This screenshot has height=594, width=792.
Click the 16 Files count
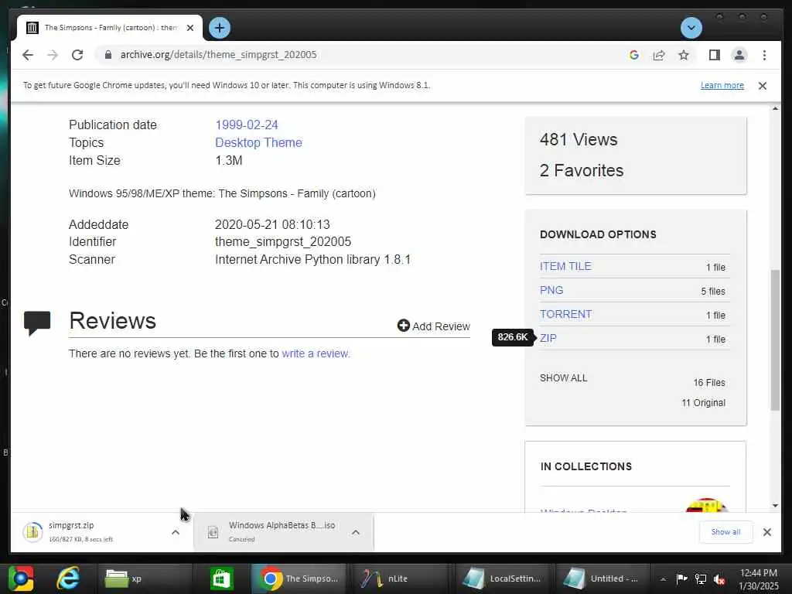(x=709, y=382)
